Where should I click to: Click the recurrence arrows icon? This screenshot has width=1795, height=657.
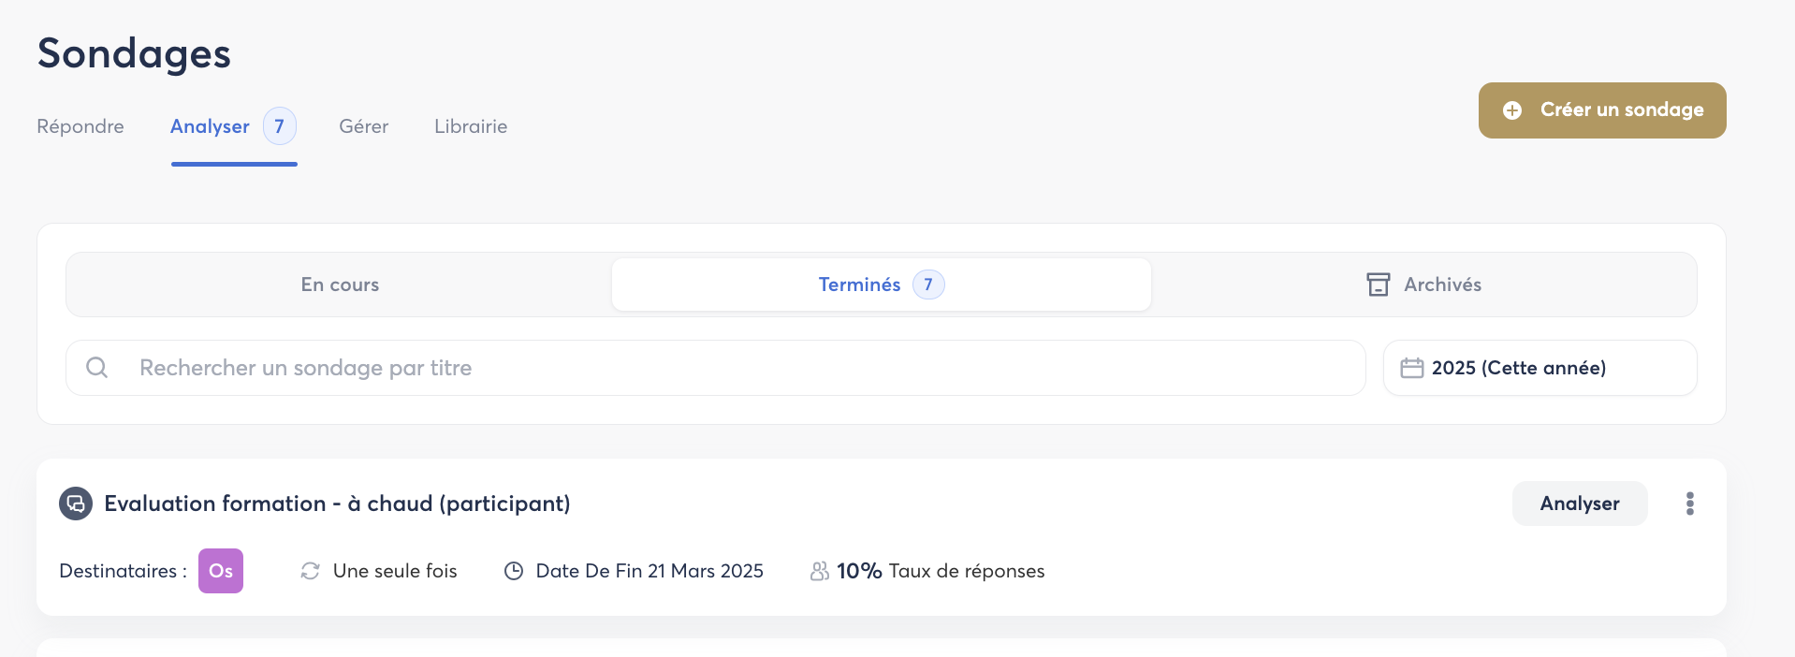point(310,571)
